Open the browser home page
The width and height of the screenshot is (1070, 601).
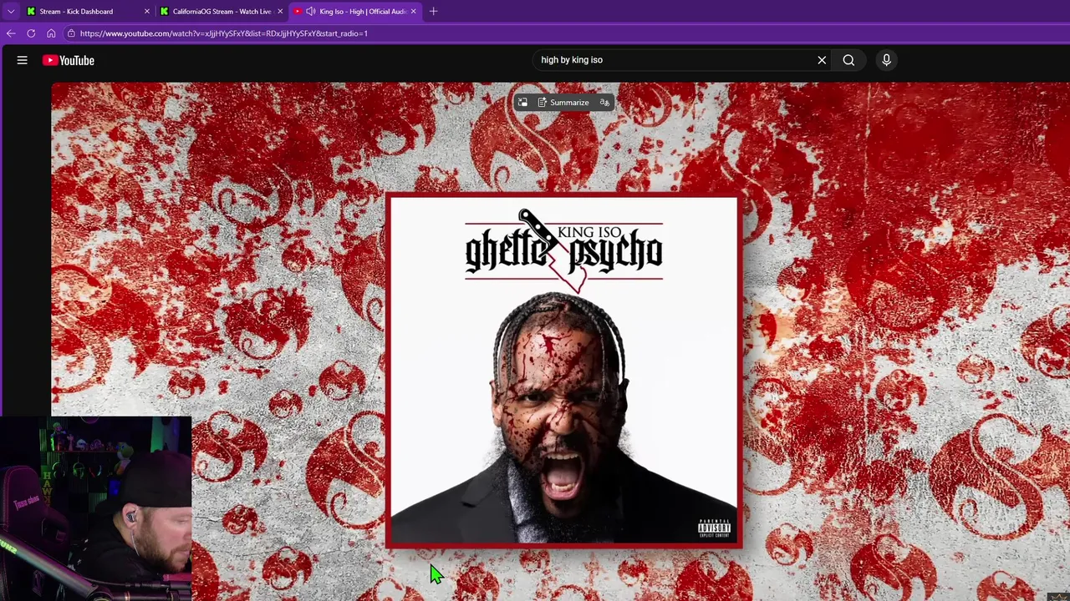[51, 33]
